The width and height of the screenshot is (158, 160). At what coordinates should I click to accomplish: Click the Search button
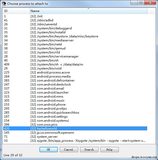pyautogui.click(x=89, y=149)
